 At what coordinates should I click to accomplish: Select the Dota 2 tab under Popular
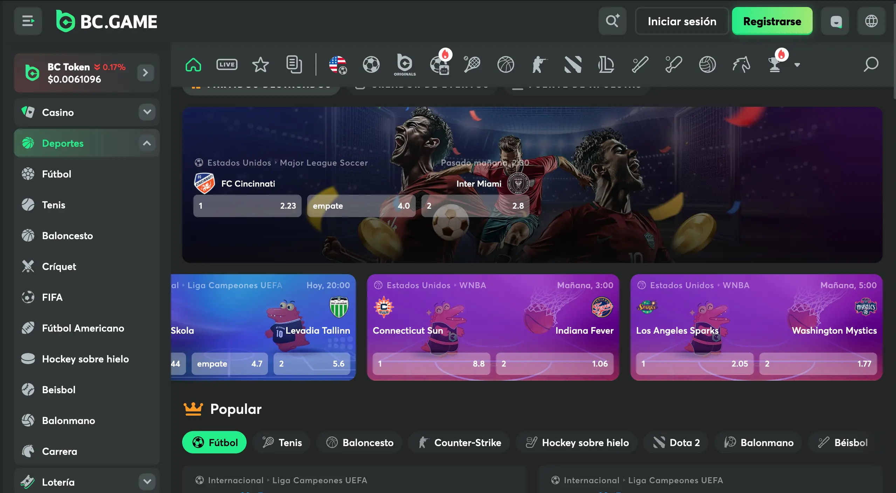pyautogui.click(x=676, y=443)
